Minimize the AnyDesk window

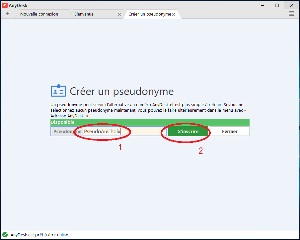tap(262, 5)
